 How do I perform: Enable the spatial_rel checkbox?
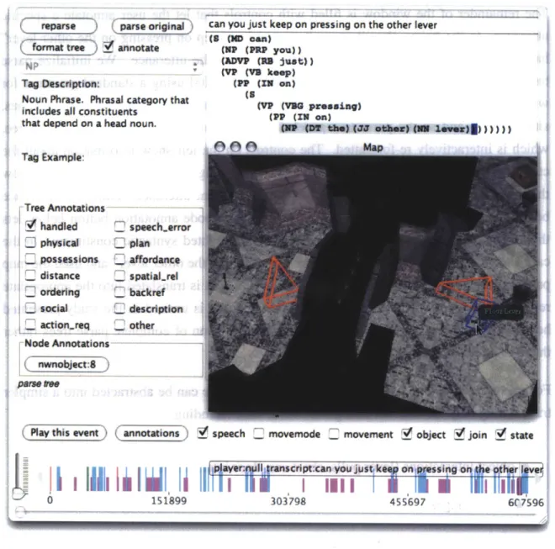119,276
